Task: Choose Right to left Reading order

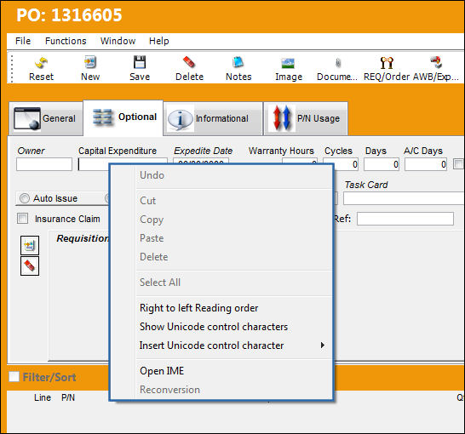Action: coord(221,308)
